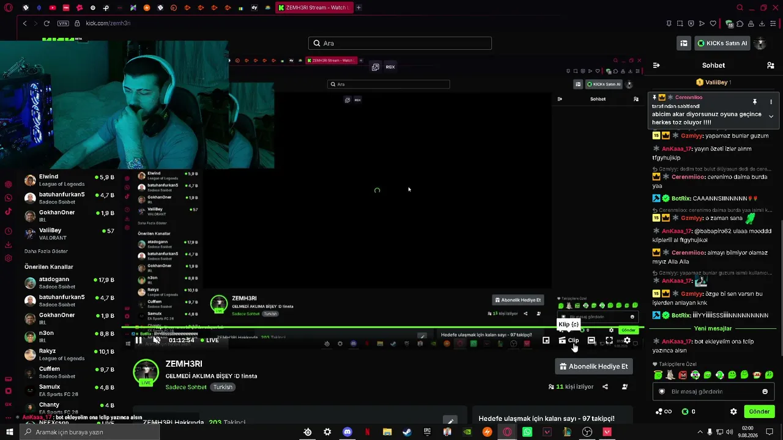Open Rakyz League of Legends channel
Screen dimensions: 783x440
[69, 354]
